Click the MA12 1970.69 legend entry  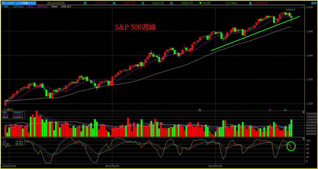pos(37,7)
